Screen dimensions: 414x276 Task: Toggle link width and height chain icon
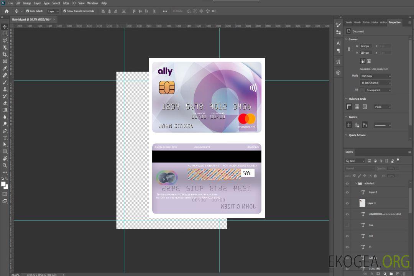click(x=349, y=49)
